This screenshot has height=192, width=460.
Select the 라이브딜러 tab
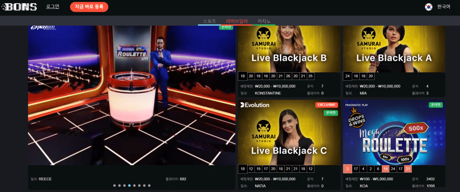click(x=237, y=21)
